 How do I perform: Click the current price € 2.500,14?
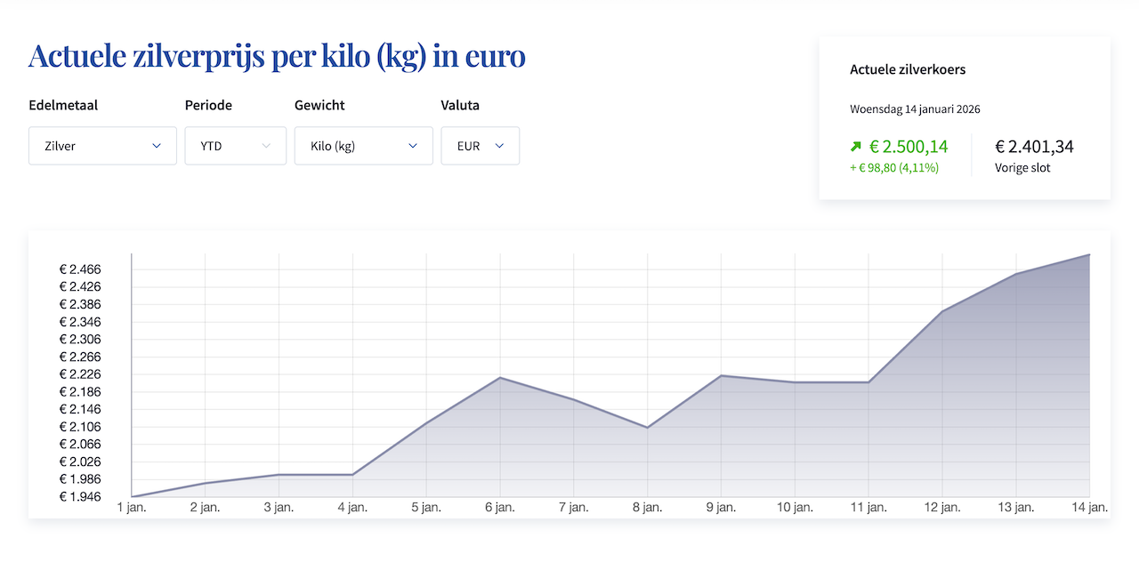[909, 147]
